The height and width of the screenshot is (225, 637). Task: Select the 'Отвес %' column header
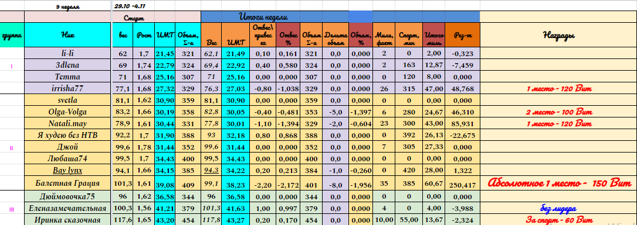point(289,35)
